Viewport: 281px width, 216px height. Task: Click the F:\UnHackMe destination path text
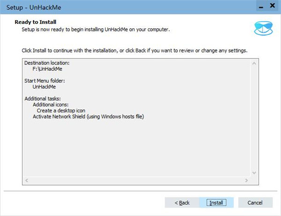[x=47, y=69]
